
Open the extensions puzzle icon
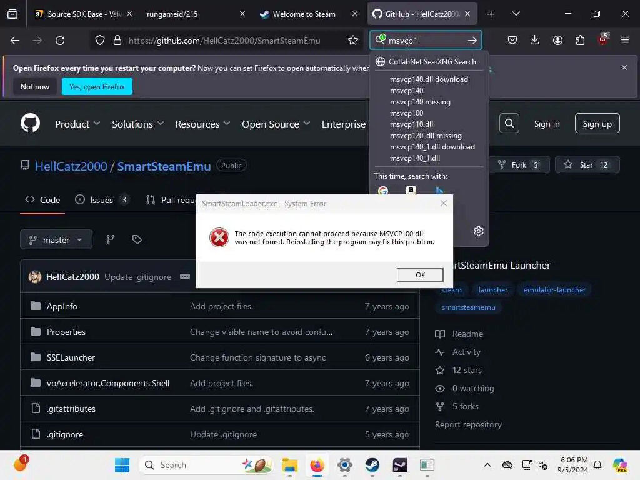[x=580, y=40]
